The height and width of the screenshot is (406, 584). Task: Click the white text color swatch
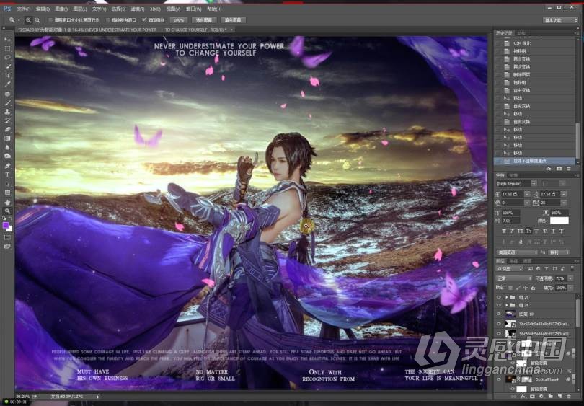[x=559, y=221]
